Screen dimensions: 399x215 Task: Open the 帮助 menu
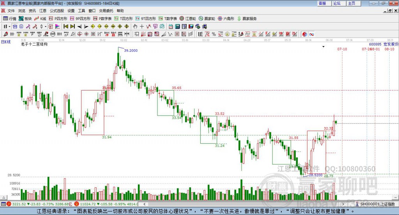120,11
